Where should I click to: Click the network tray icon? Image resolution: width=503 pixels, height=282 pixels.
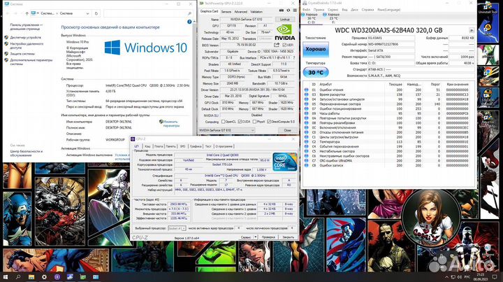(x=453, y=277)
